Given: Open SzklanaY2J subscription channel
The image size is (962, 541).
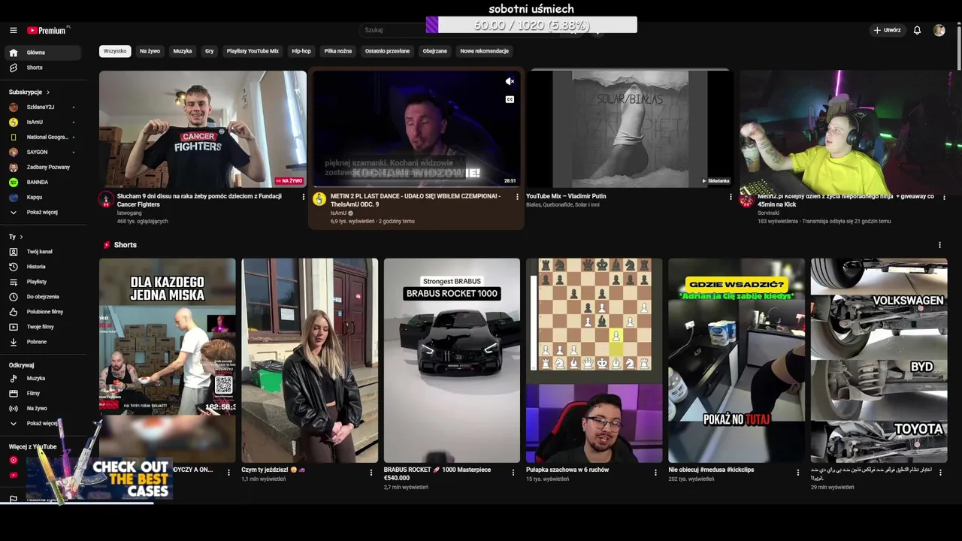Looking at the screenshot, I should coord(41,107).
